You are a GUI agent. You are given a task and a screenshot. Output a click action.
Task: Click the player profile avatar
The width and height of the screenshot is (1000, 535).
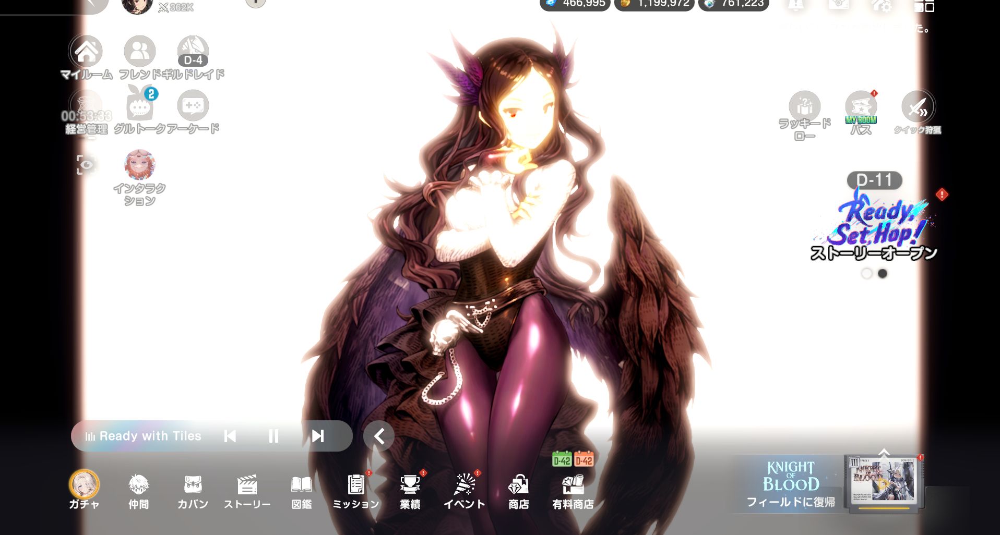tap(137, 5)
